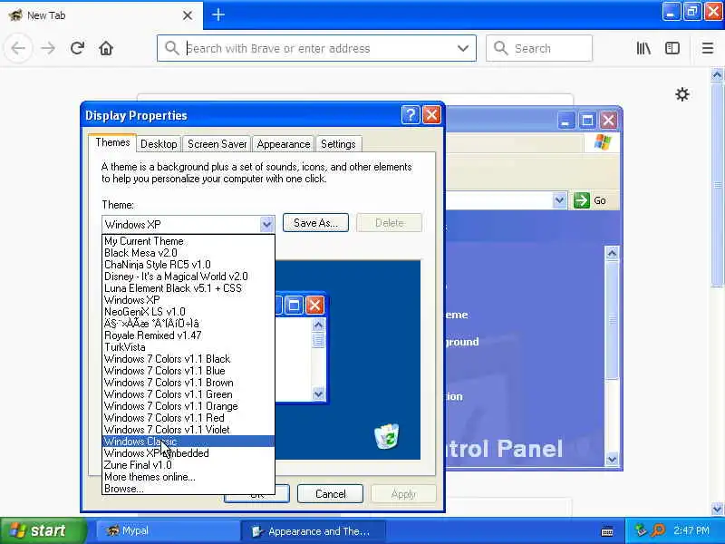The image size is (725, 544).
Task: Focus the Search with Brave address field
Action: point(316,48)
